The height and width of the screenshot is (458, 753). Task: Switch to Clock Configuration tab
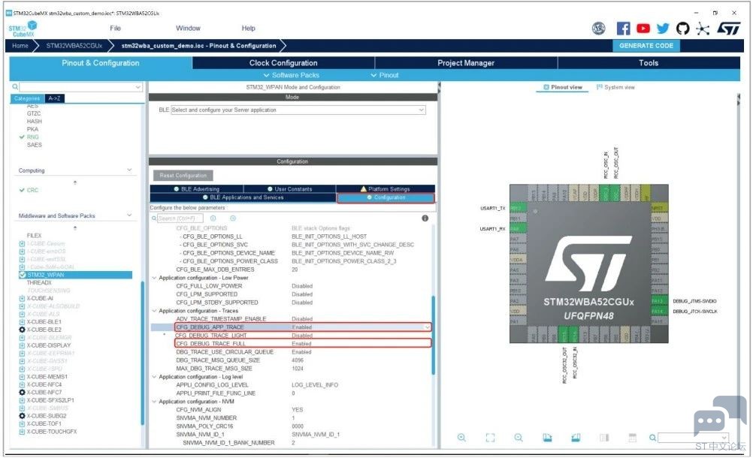click(x=283, y=63)
